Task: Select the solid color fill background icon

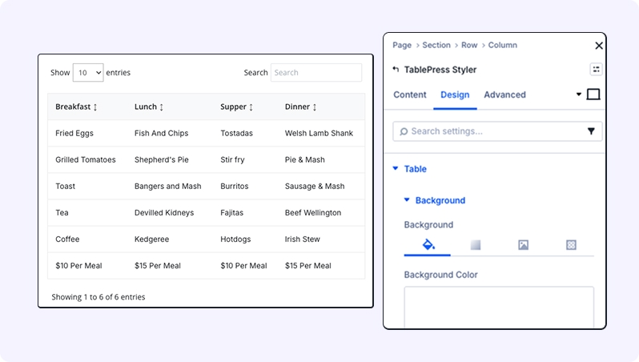Action: (428, 245)
